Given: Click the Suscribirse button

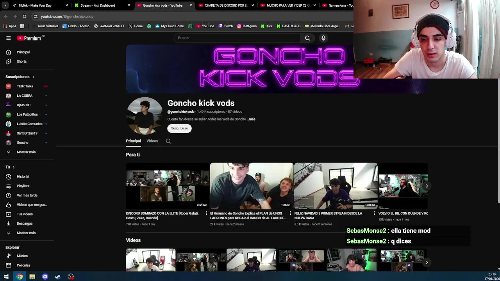Looking at the screenshot, I should 179,128.
